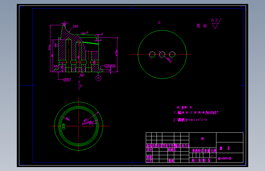The image size is (265, 171).
Task: Select the 60 vertical dimension on section view
Action: click(x=52, y=56)
